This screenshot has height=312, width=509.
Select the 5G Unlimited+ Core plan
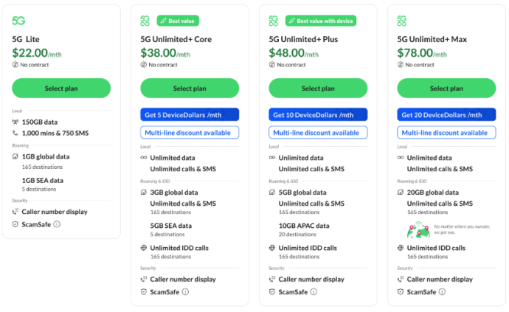190,89
